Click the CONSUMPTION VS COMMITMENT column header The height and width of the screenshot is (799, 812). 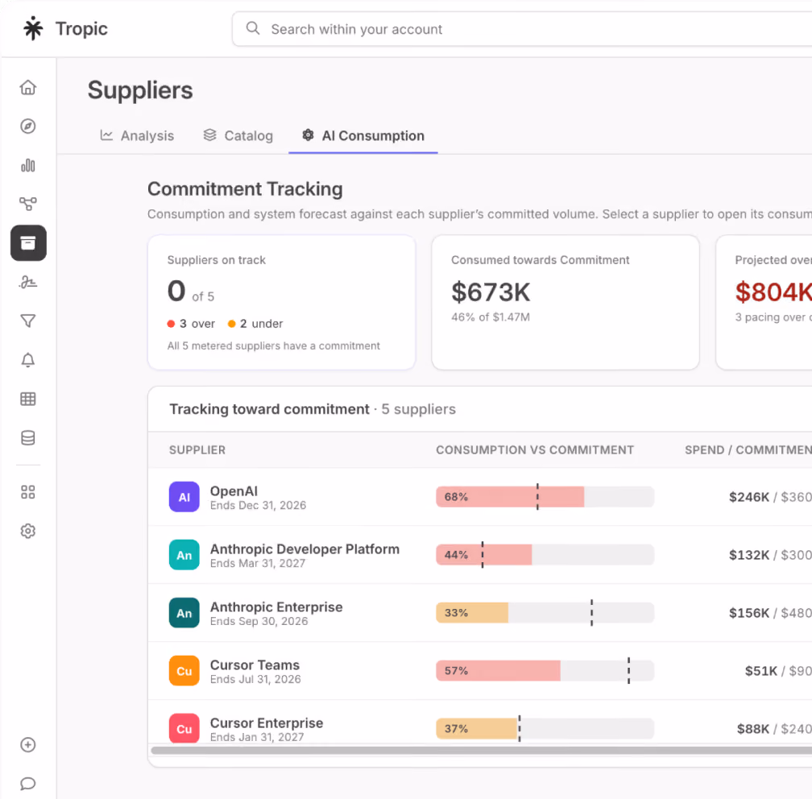(535, 450)
